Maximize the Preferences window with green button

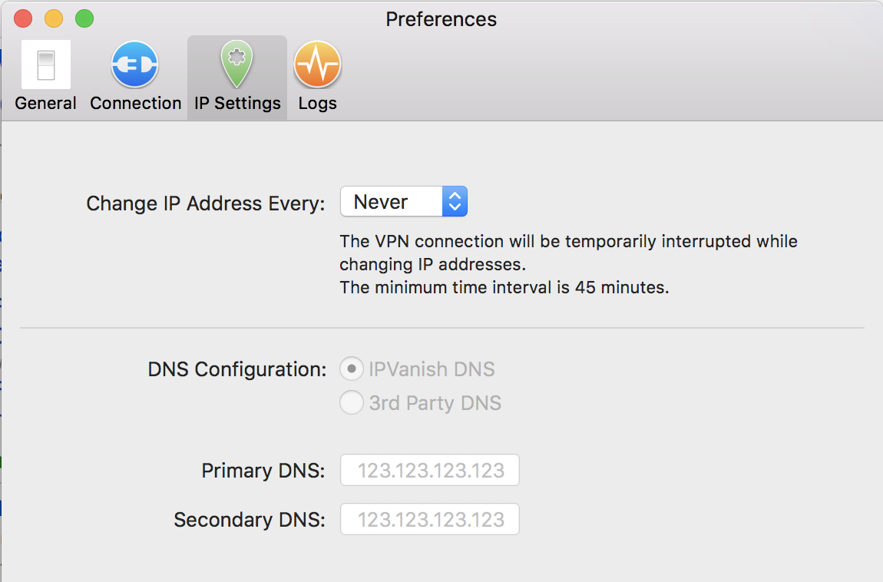pyautogui.click(x=84, y=18)
